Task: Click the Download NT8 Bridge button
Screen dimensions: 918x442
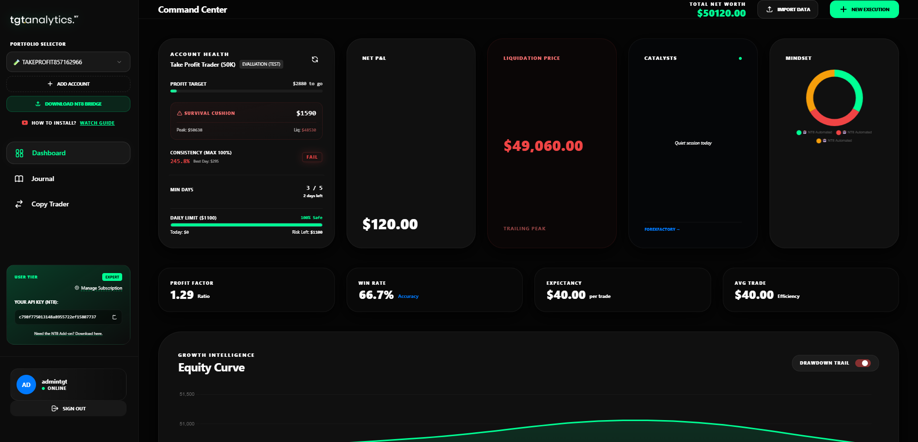Action: click(68, 104)
